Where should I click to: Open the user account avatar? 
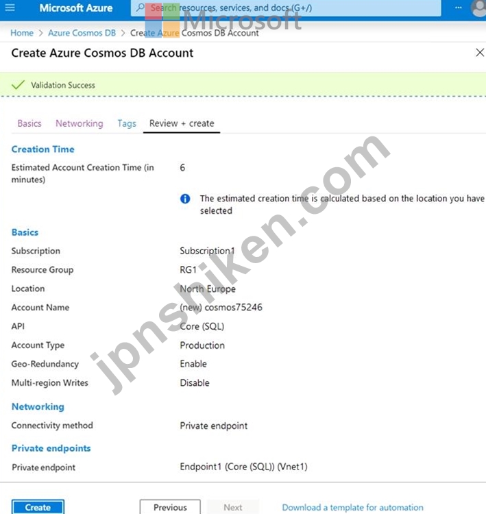click(478, 8)
